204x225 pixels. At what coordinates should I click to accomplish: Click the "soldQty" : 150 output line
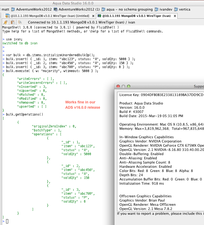click(x=75, y=178)
